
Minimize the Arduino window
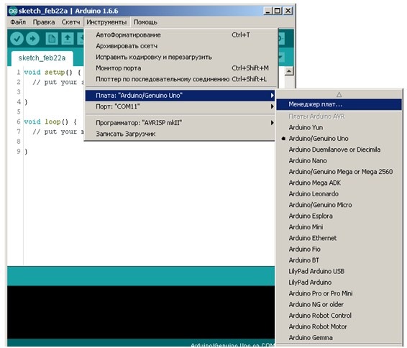click(267, 11)
